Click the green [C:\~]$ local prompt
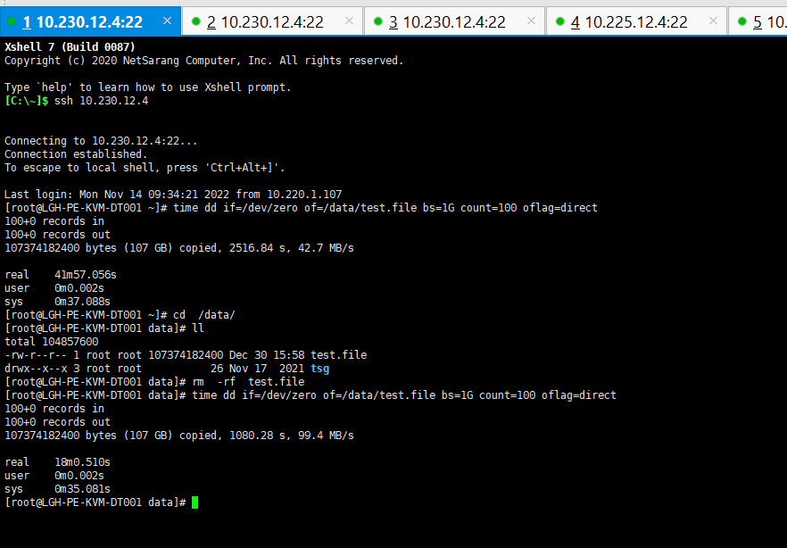The width and height of the screenshot is (787, 548). 27,101
